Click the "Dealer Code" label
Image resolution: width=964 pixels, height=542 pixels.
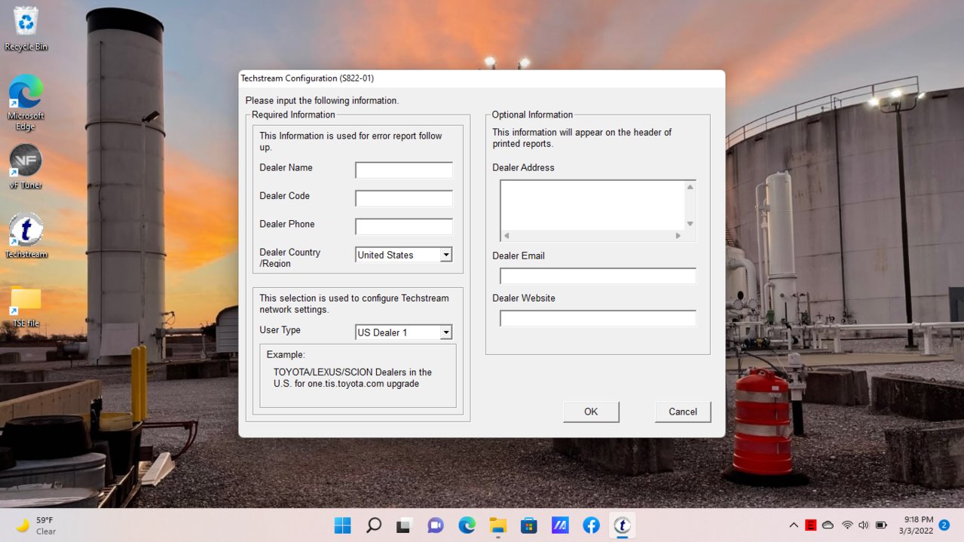tap(284, 196)
